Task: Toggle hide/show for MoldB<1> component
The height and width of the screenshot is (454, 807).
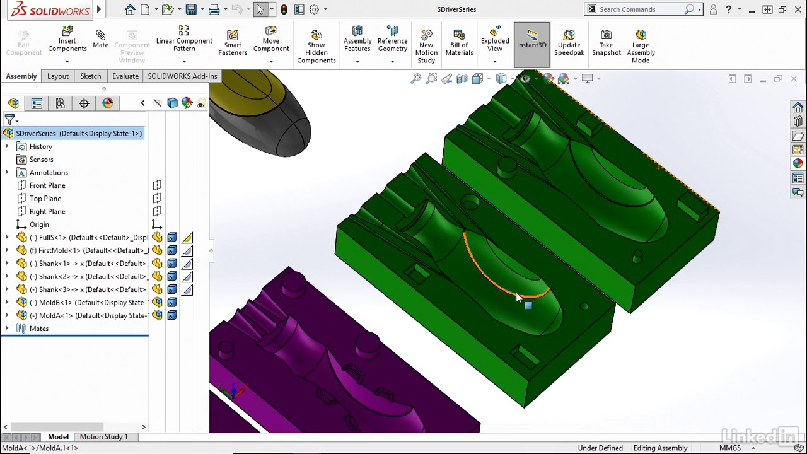Action: [x=157, y=303]
